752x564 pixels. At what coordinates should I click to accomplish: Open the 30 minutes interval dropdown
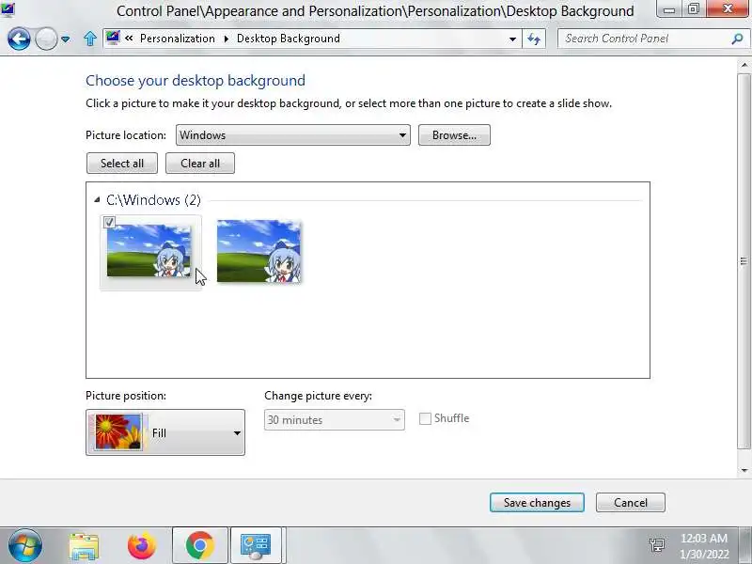[335, 419]
